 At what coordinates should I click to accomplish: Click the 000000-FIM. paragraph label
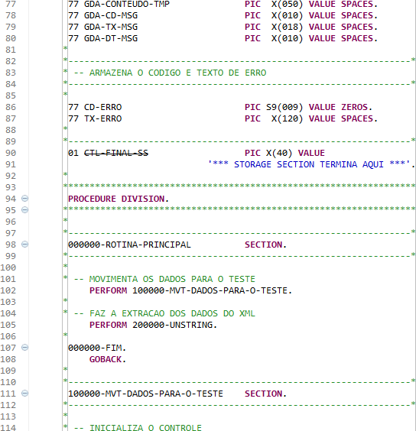(x=97, y=348)
